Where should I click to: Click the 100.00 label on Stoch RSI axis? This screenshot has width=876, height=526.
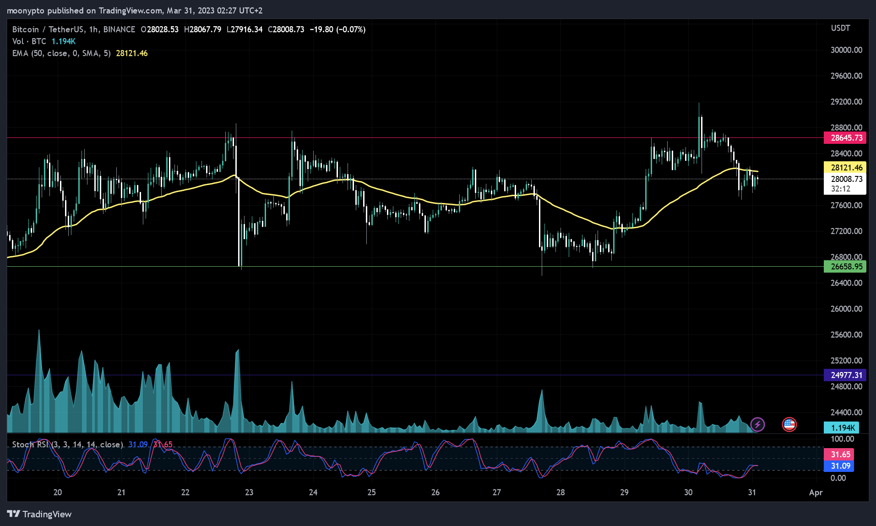point(843,439)
